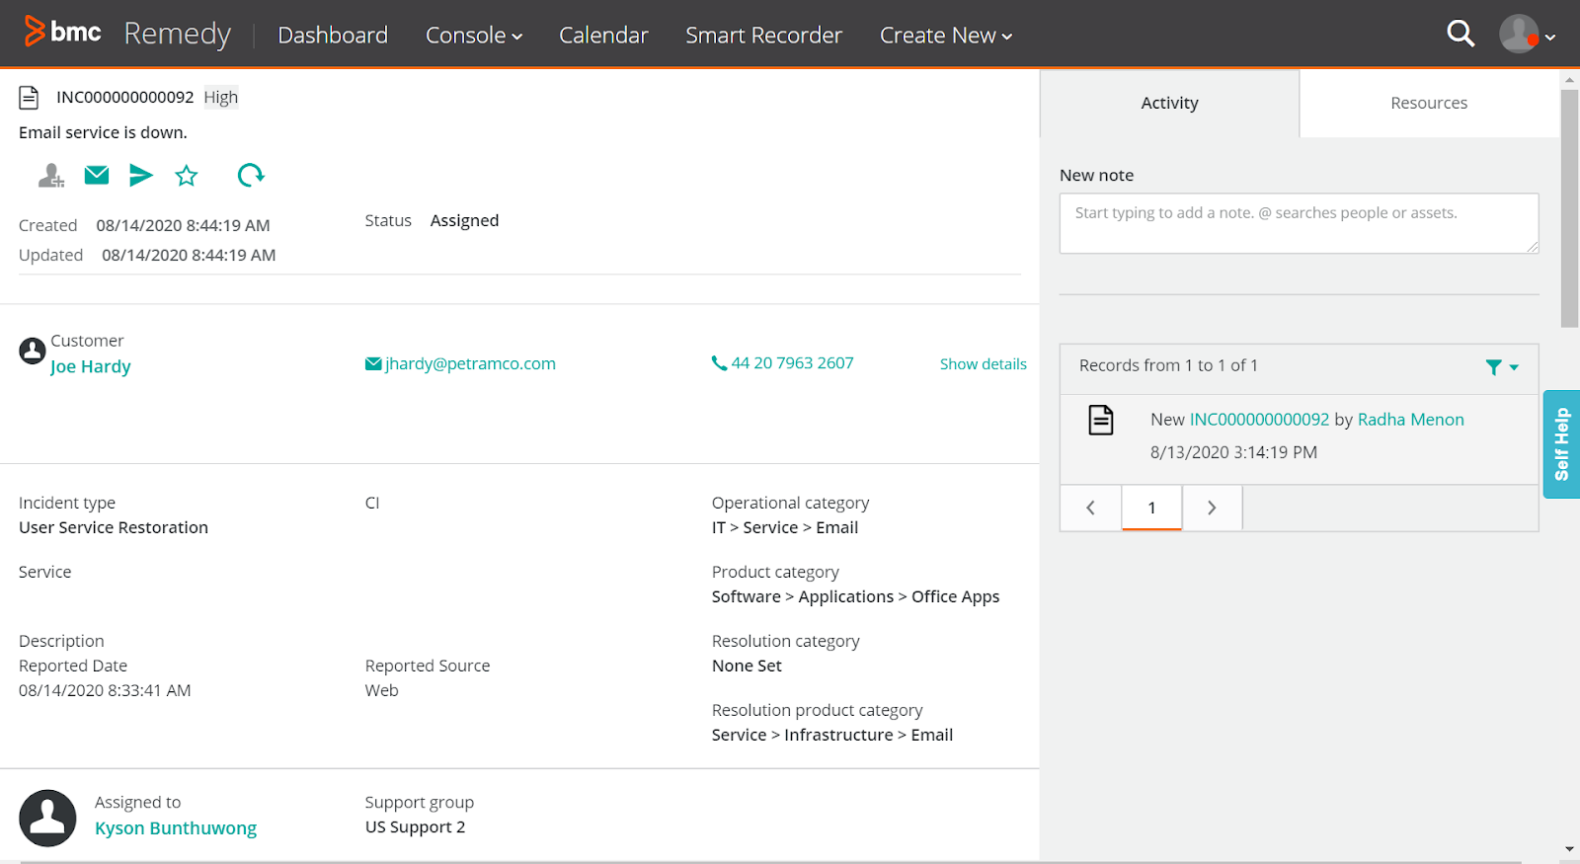Image resolution: width=1580 pixels, height=864 pixels.
Task: Click the 'User Service Restoration' incident type
Action: (x=114, y=527)
